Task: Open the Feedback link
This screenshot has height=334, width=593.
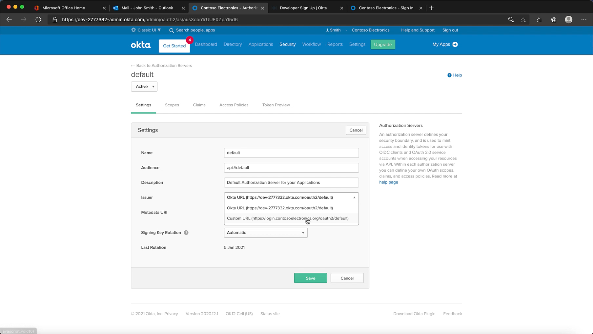Action: pyautogui.click(x=452, y=314)
